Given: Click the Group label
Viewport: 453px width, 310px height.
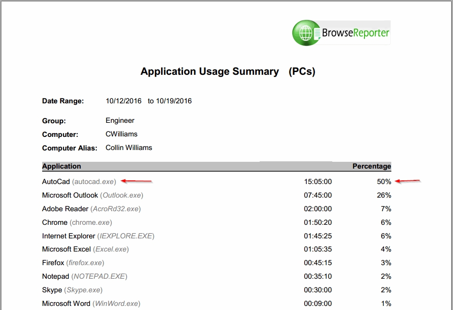Looking at the screenshot, I should tap(54, 121).
